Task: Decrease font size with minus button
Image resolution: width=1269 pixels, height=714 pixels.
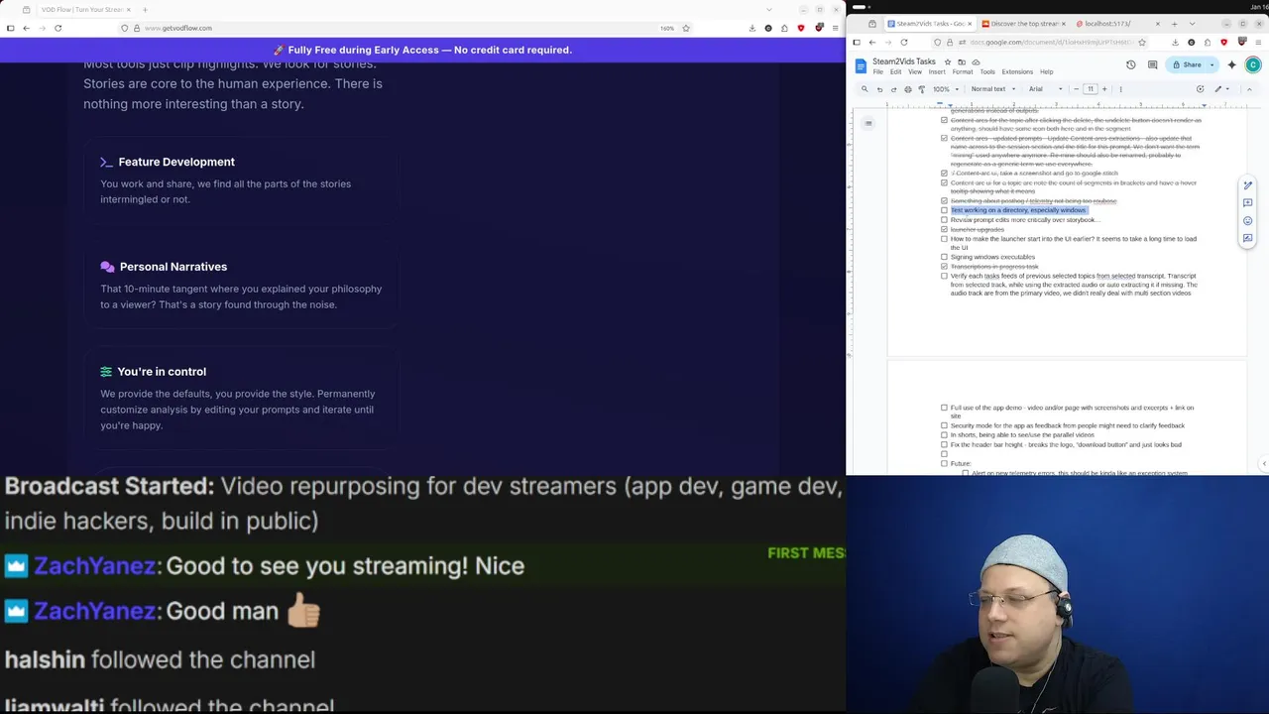Action: point(1076,89)
